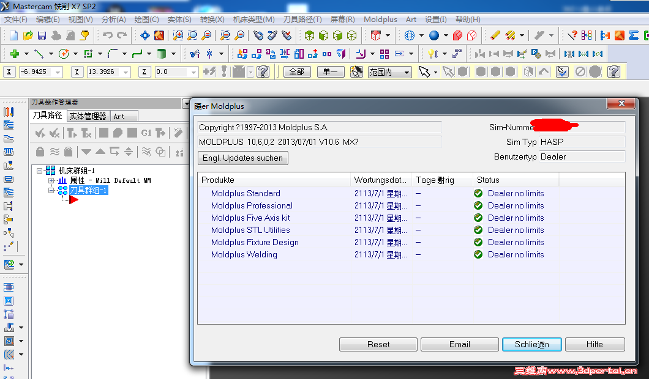Click the create line icon

pyautogui.click(x=39, y=54)
